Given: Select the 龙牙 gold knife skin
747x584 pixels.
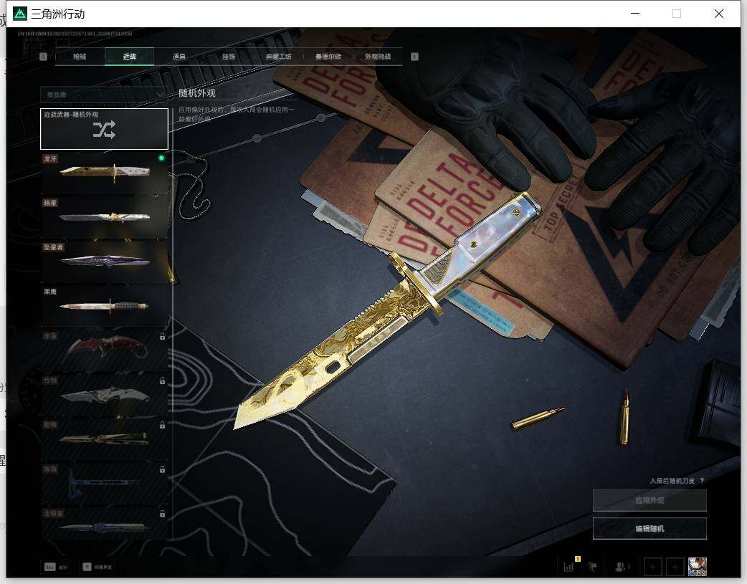Looking at the screenshot, I should click(105, 173).
